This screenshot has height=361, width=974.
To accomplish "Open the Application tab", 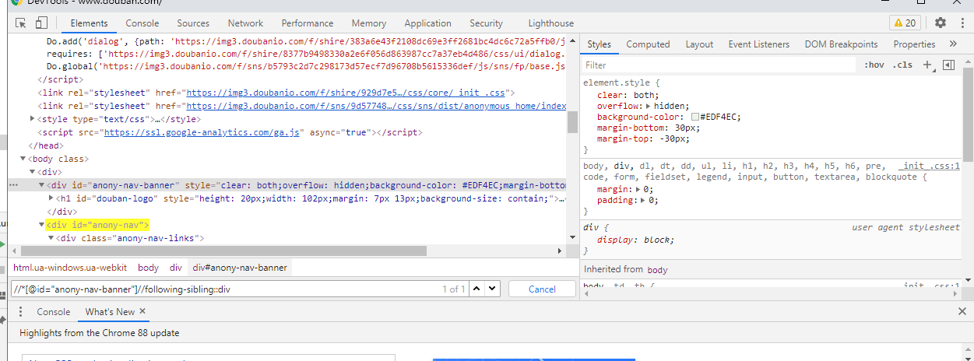I will point(427,23).
